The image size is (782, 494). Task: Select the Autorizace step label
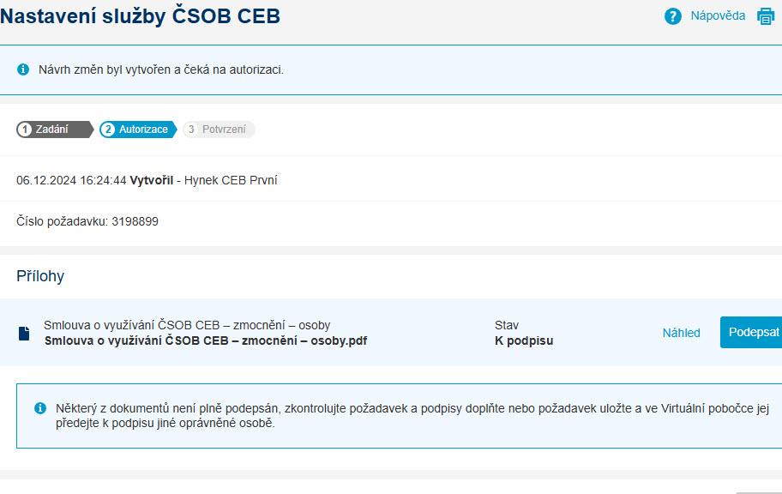(143, 130)
